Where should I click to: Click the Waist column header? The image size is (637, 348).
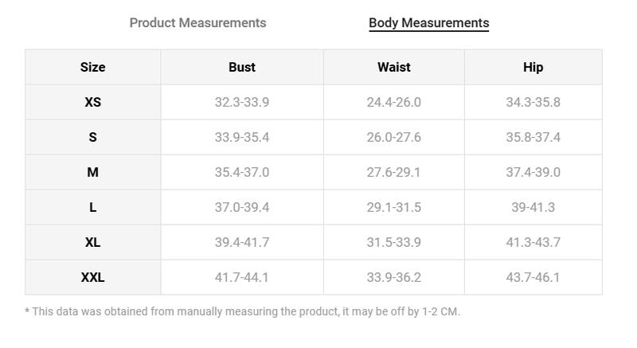pos(393,67)
